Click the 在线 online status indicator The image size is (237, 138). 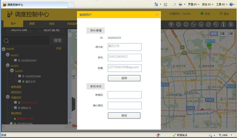(x=205, y=14)
